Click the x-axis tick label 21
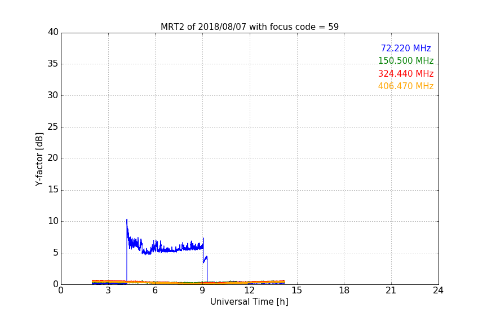Screen dimensions: 487x325 click(391, 291)
